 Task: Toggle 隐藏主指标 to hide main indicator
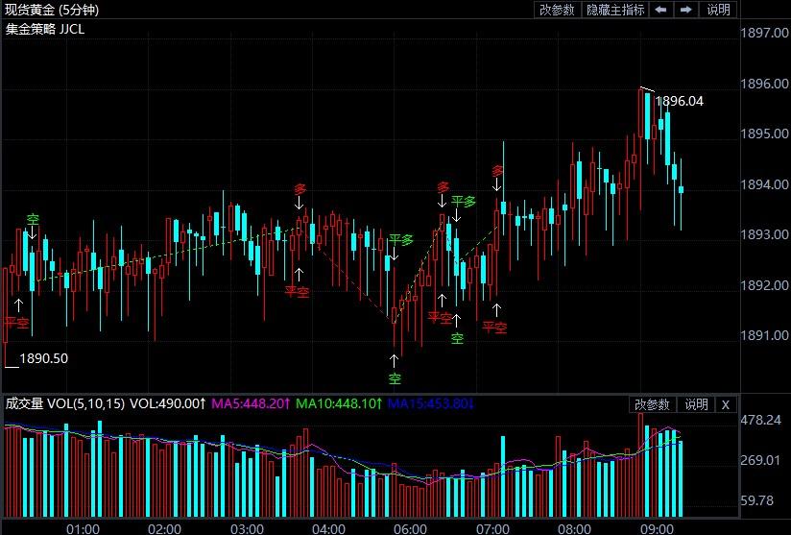tap(615, 10)
